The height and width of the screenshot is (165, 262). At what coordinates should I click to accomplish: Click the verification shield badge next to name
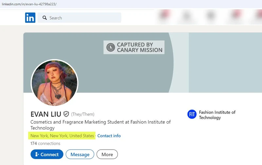66,114
